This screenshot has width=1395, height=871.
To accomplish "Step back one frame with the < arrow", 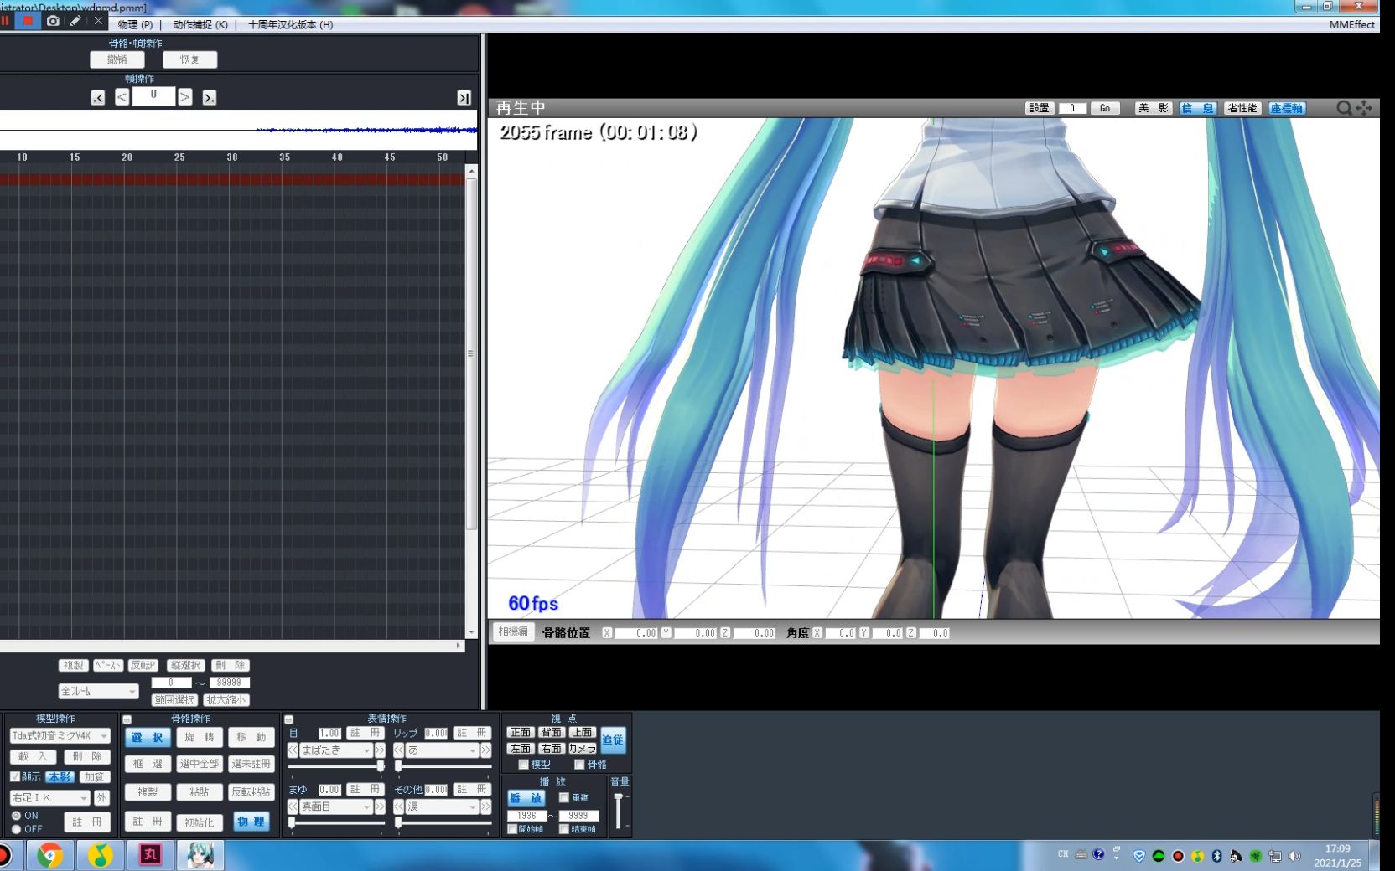I will coord(122,97).
